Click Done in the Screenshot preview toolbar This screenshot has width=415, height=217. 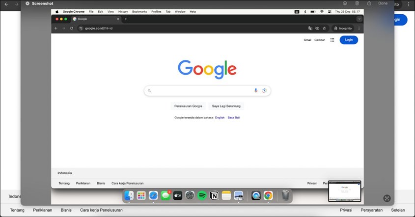pos(383,3)
